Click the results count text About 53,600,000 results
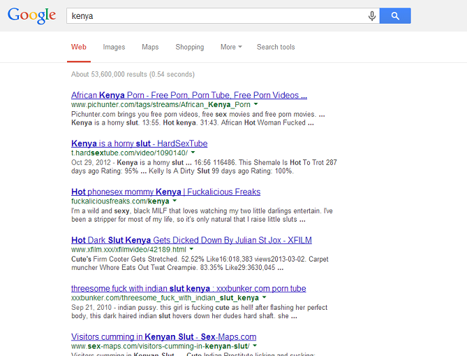This screenshot has height=356, width=467. pos(133,74)
